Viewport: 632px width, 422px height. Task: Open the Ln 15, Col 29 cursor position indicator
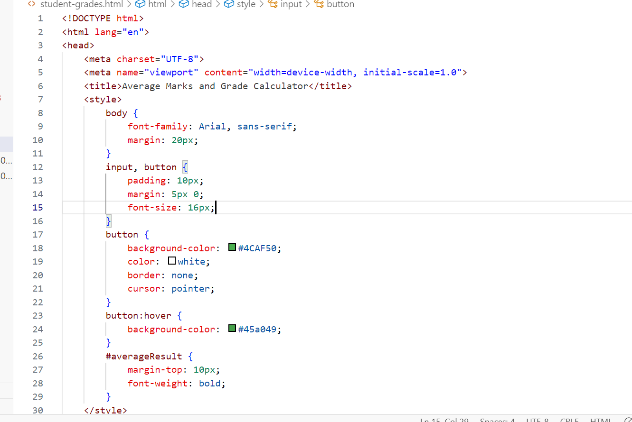coord(444,419)
